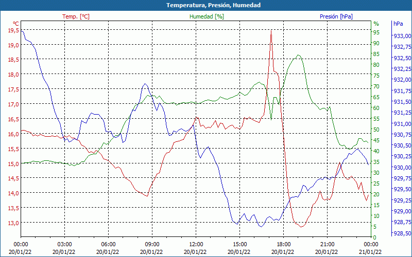Click the 931,00 pressure axis value
The image size is (412, 257).
(402, 124)
